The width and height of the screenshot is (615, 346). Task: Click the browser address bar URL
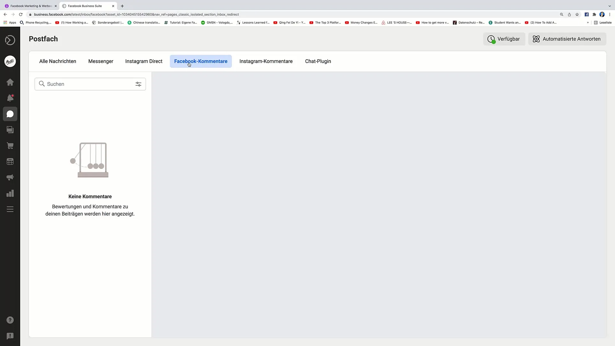pos(136,14)
